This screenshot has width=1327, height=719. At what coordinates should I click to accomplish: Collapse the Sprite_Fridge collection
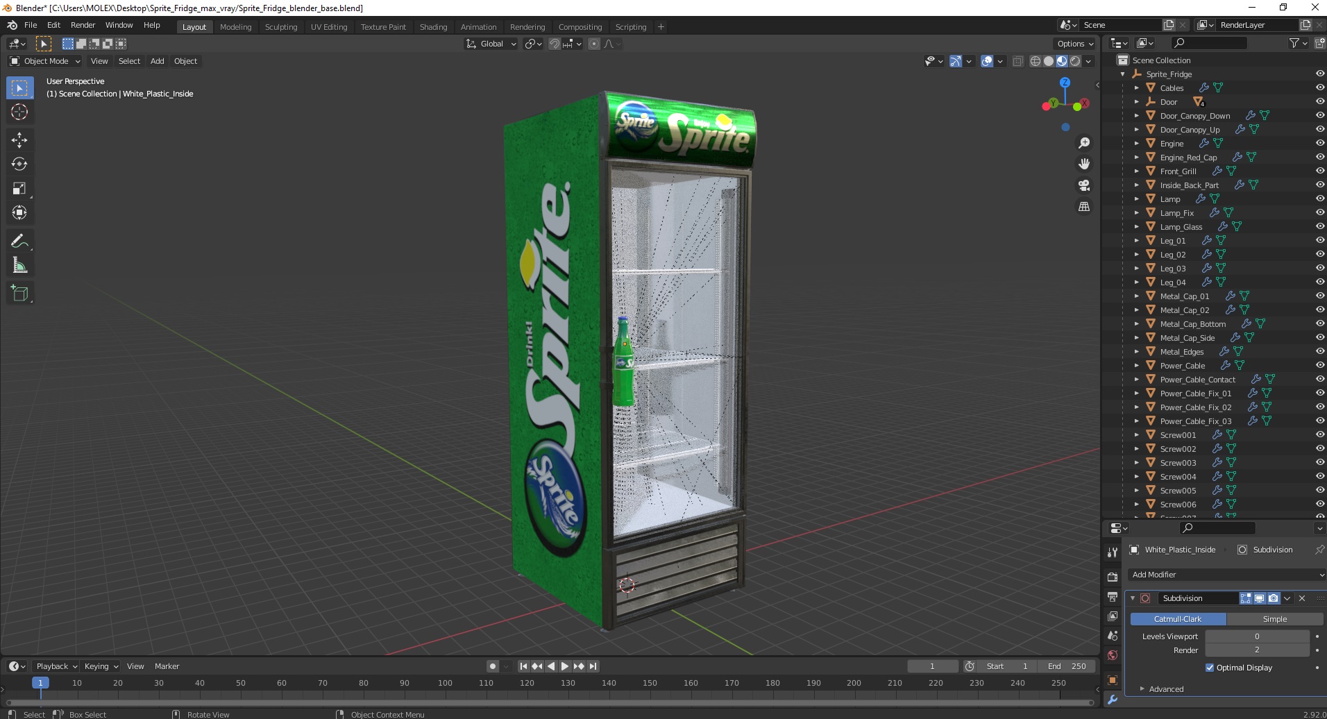1123,74
